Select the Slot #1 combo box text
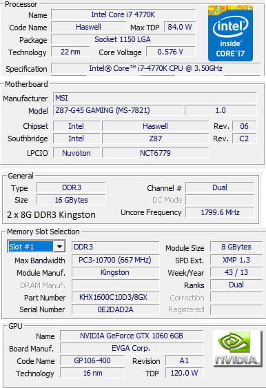The image size is (266, 388). tap(31, 247)
